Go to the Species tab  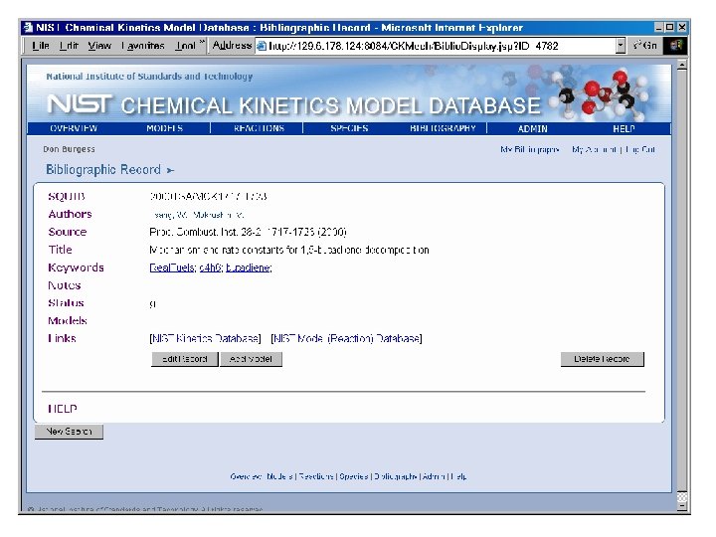click(x=349, y=128)
